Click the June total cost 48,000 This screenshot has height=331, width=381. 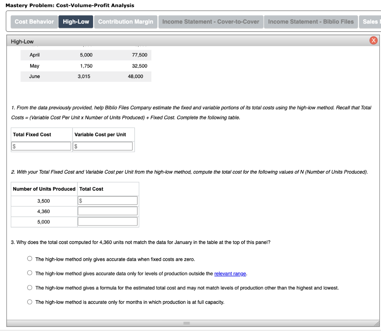coord(135,77)
